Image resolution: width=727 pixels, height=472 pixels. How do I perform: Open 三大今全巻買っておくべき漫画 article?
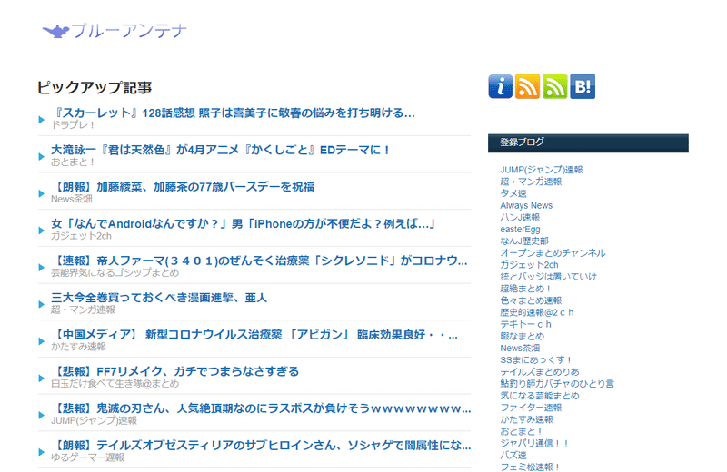click(x=159, y=298)
